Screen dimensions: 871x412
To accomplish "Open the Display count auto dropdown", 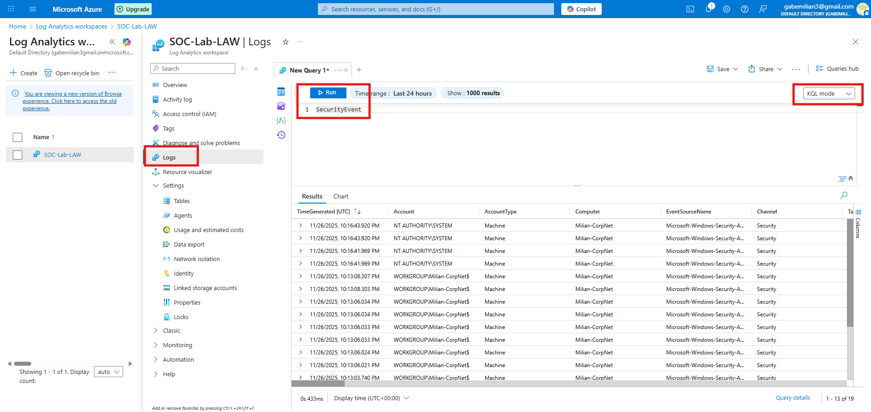I will coord(108,372).
